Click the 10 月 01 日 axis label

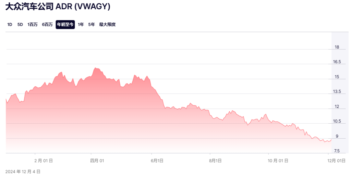tap(278, 160)
